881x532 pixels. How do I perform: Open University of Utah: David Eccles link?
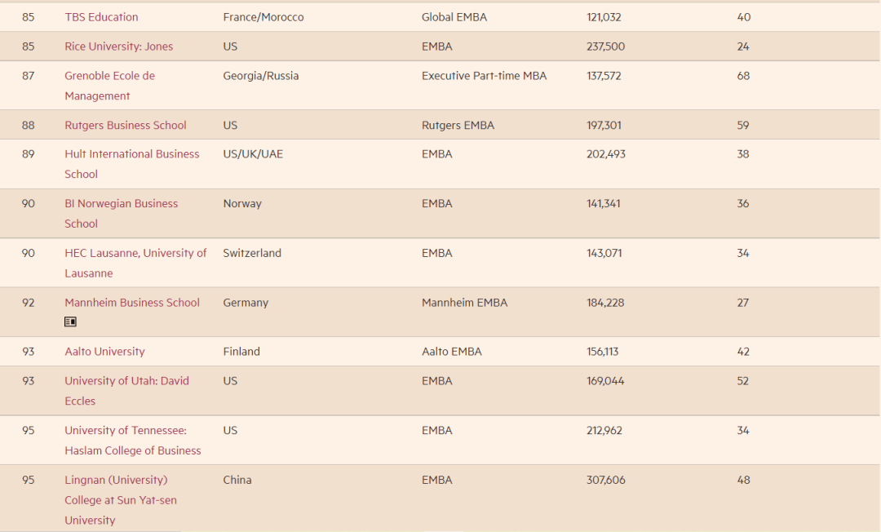(x=126, y=391)
